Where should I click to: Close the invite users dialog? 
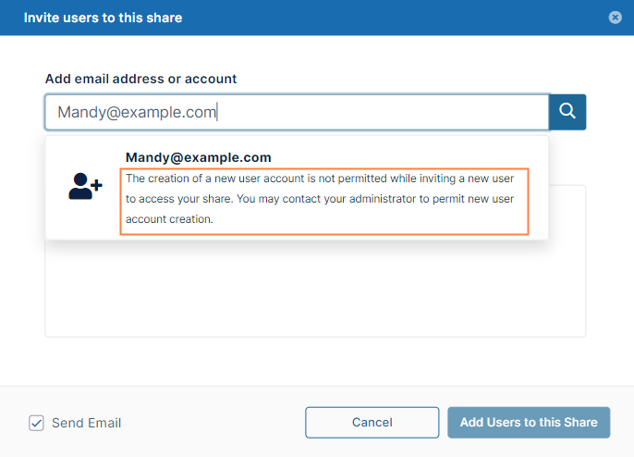click(616, 18)
